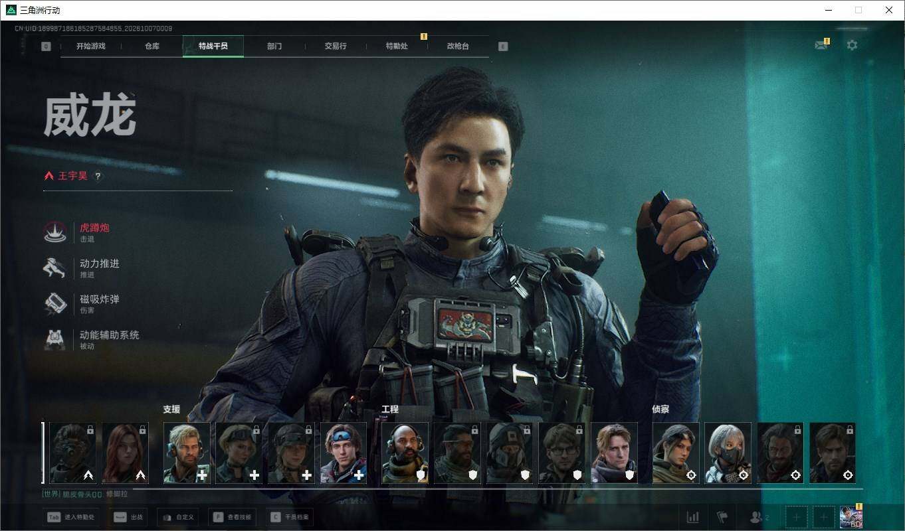The height and width of the screenshot is (531, 905).
Task: Select blond bearded support operator with headset
Action: tap(187, 453)
